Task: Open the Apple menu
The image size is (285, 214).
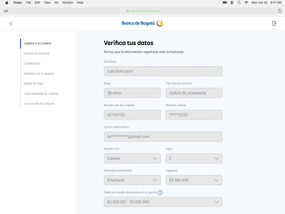Action: [7, 2]
